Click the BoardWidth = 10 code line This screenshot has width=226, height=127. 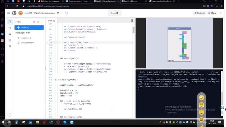tap(68, 90)
